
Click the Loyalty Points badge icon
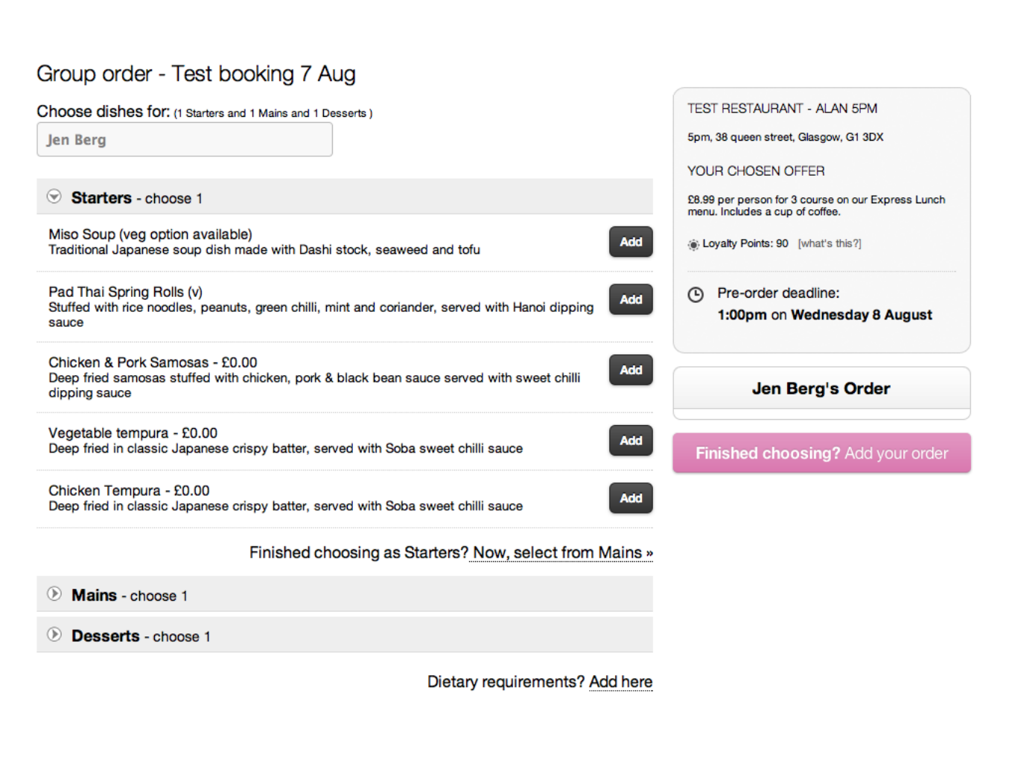(693, 244)
